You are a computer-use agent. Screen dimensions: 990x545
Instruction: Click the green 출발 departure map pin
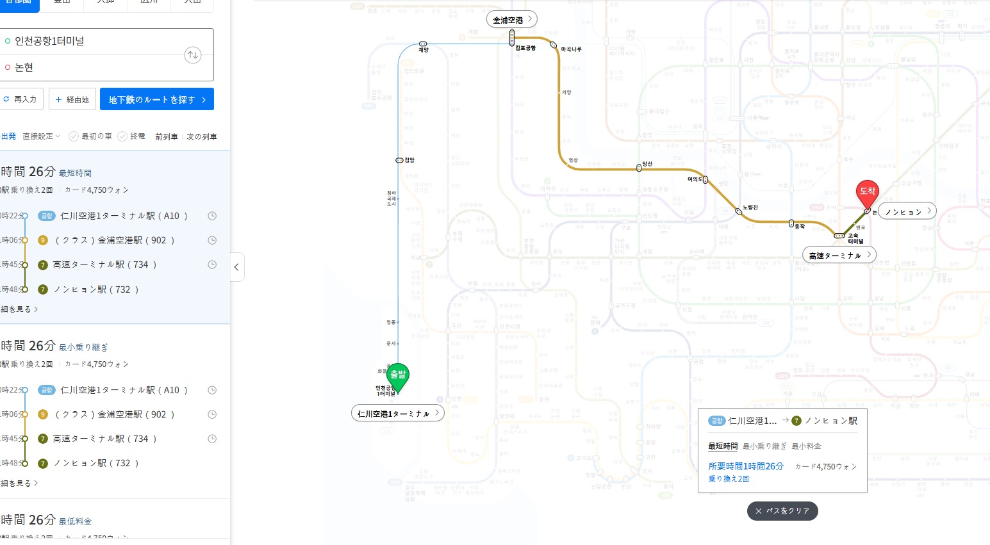click(x=398, y=376)
